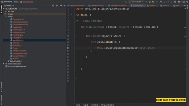Click validate() in the bottom breadcrumb

point(94,105)
